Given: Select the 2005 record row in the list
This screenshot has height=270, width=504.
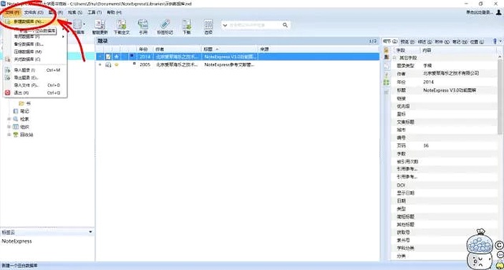Looking at the screenshot, I should [x=238, y=64].
